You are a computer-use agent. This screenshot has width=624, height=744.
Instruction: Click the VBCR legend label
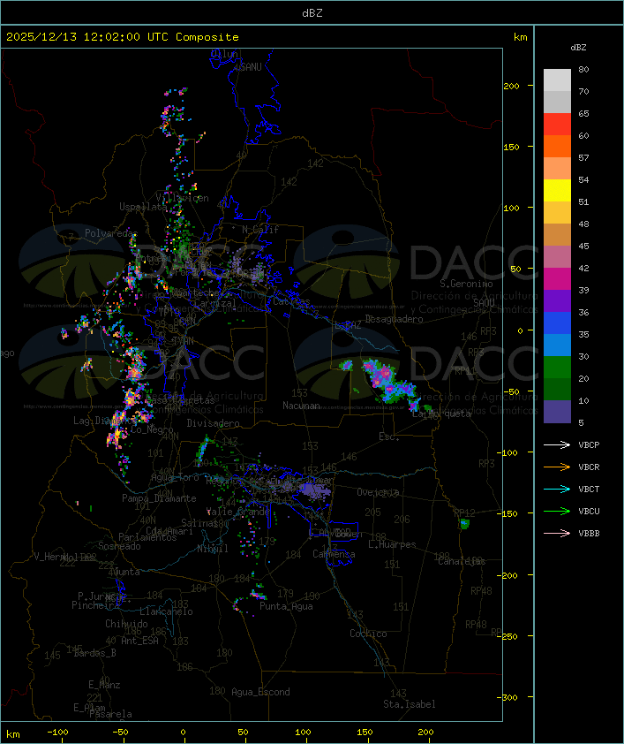[589, 467]
